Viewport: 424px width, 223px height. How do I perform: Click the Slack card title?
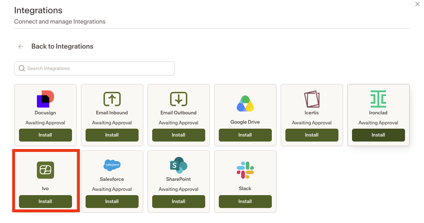coord(245,188)
